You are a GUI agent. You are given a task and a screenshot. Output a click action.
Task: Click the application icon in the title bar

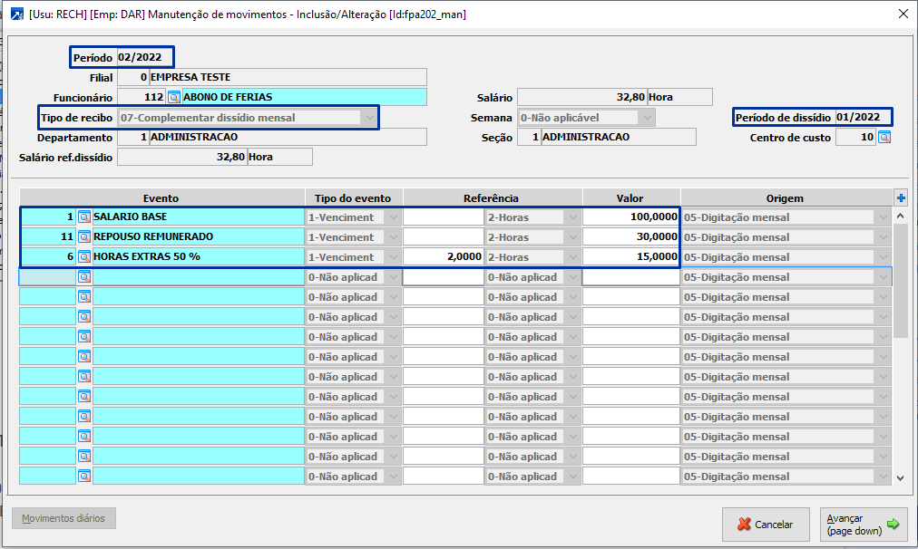point(16,14)
